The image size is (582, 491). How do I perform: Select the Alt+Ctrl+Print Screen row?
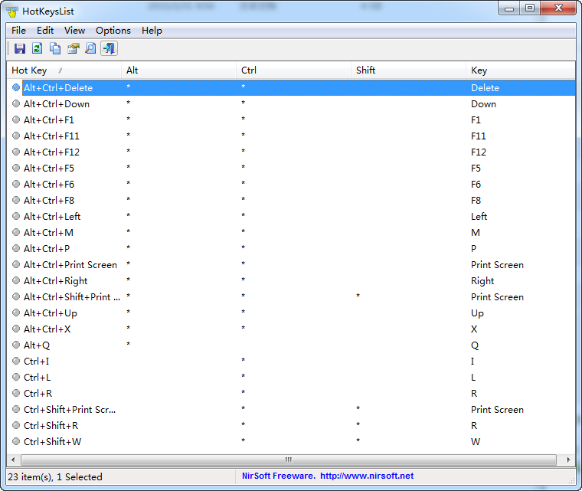pyautogui.click(x=70, y=265)
